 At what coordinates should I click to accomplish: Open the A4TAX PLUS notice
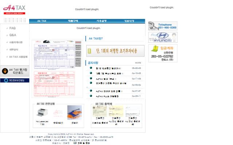point(107,96)
